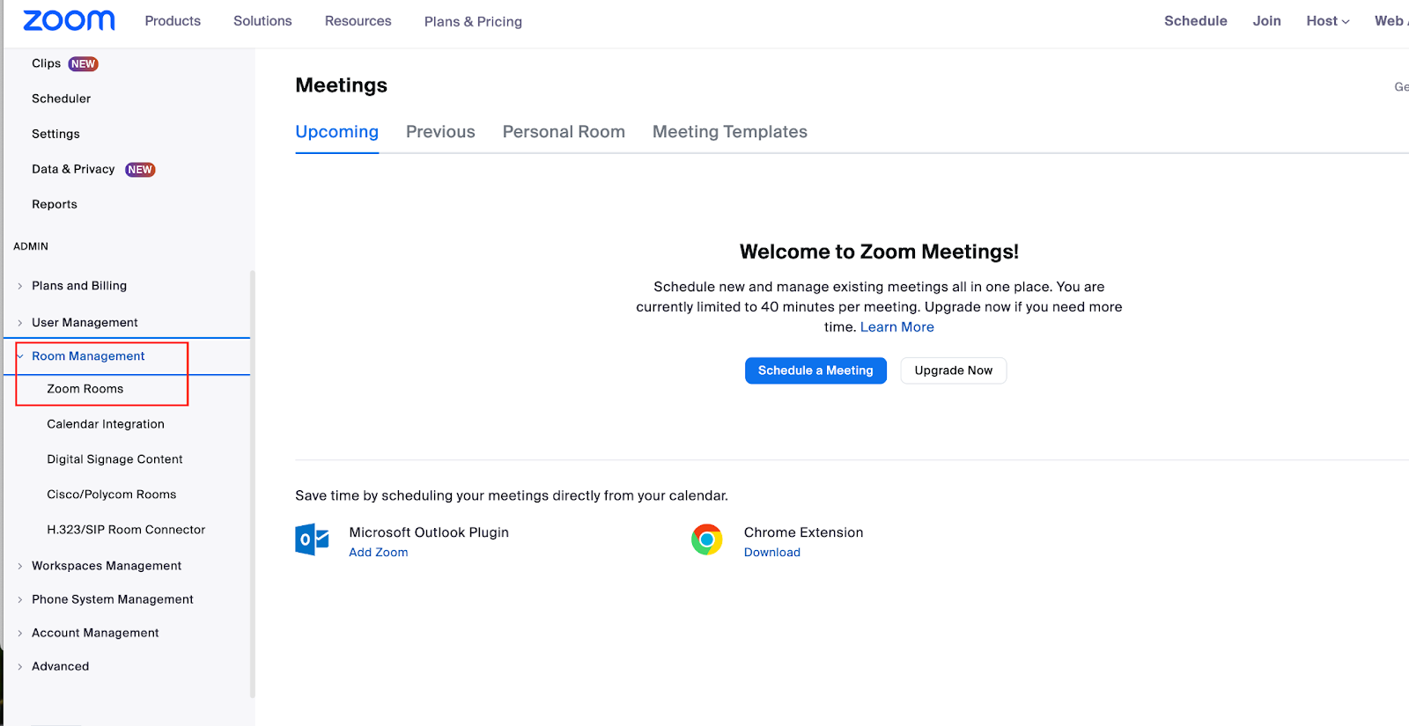The image size is (1409, 726).
Task: Click the Upgrade Now button
Action: (954, 370)
